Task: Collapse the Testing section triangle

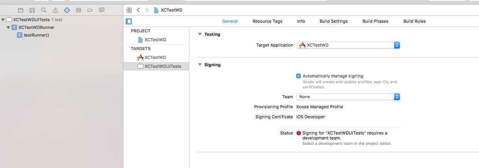Action: (200, 34)
